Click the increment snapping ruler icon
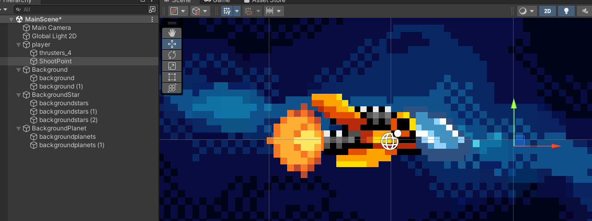The image size is (592, 221). tap(269, 11)
